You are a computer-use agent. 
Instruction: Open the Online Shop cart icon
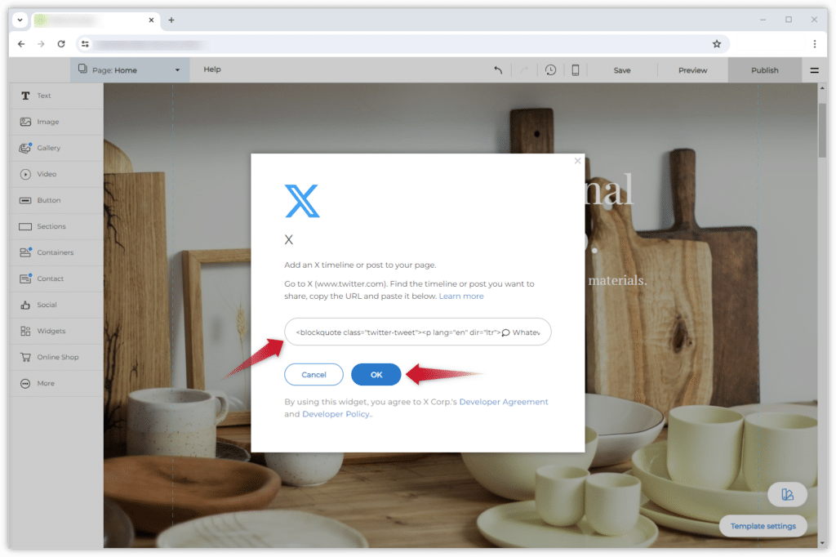point(25,357)
